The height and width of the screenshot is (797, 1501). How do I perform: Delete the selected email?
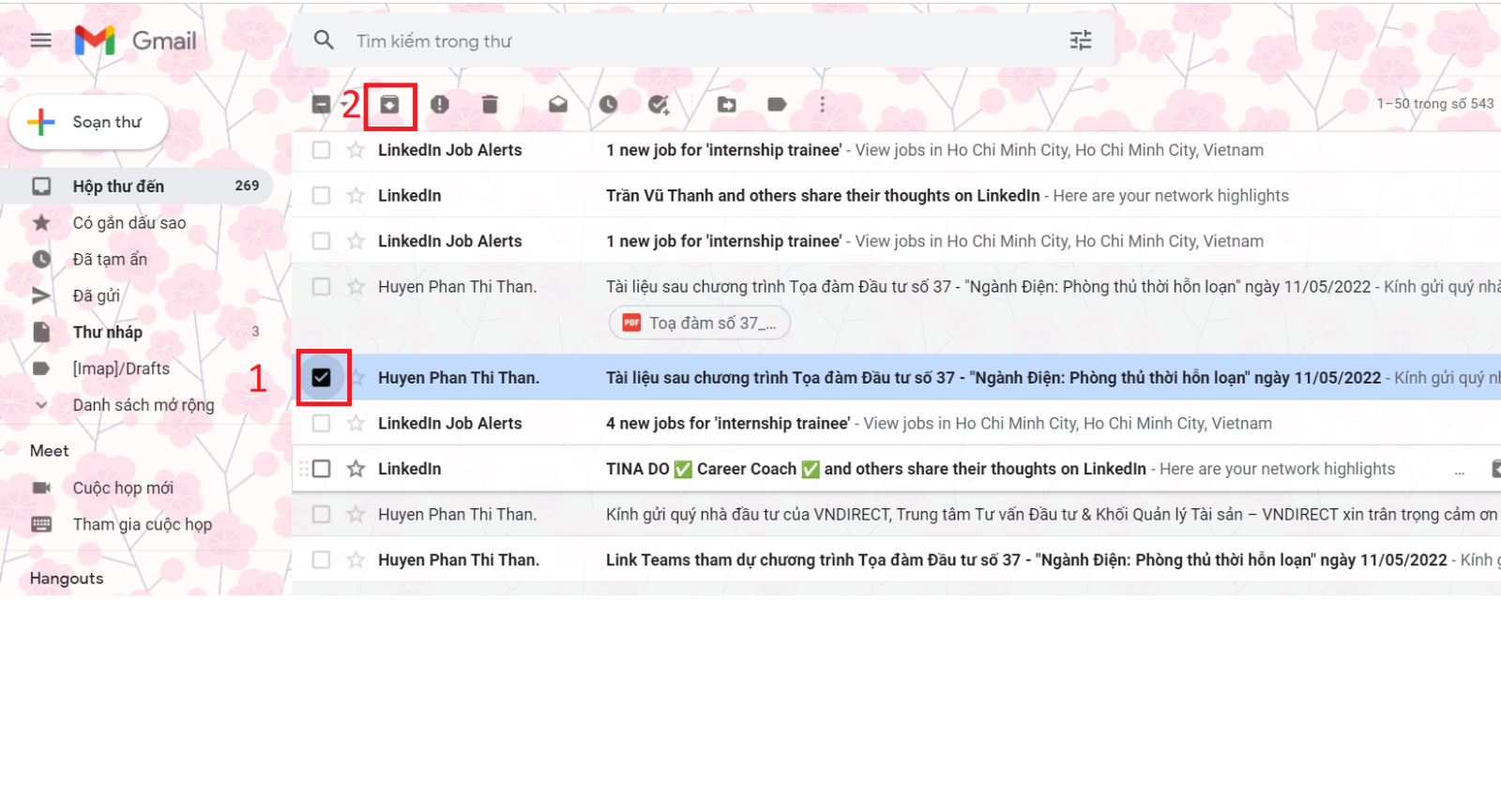(x=490, y=104)
